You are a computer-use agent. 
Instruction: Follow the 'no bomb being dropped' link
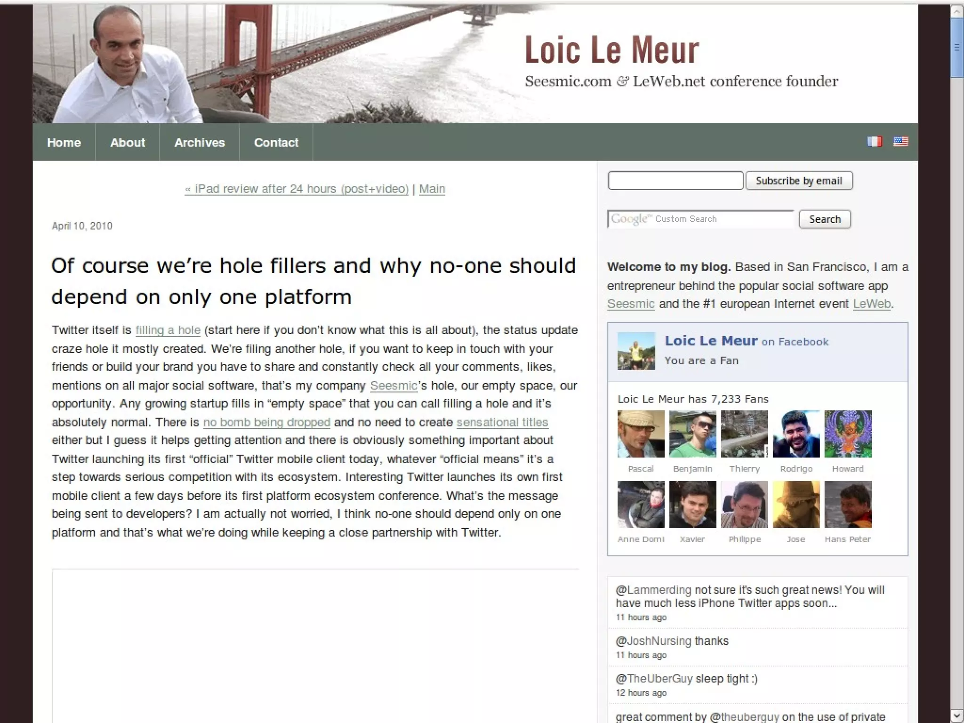click(x=266, y=422)
